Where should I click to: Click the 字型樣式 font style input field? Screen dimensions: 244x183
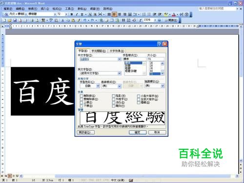click(135, 59)
